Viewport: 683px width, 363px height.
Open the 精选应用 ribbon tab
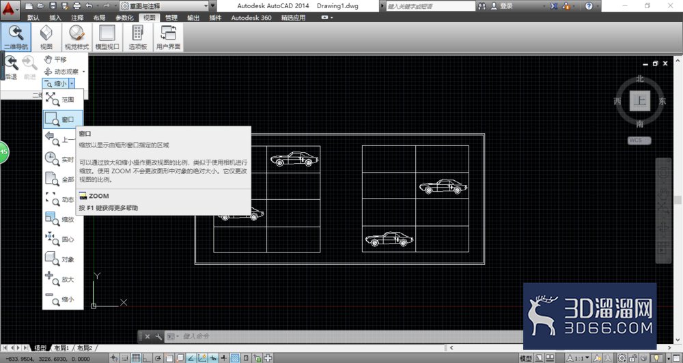click(293, 18)
